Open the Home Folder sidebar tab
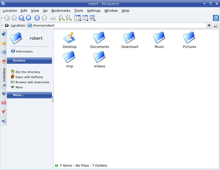The height and width of the screenshot is (170, 220). click(4, 61)
